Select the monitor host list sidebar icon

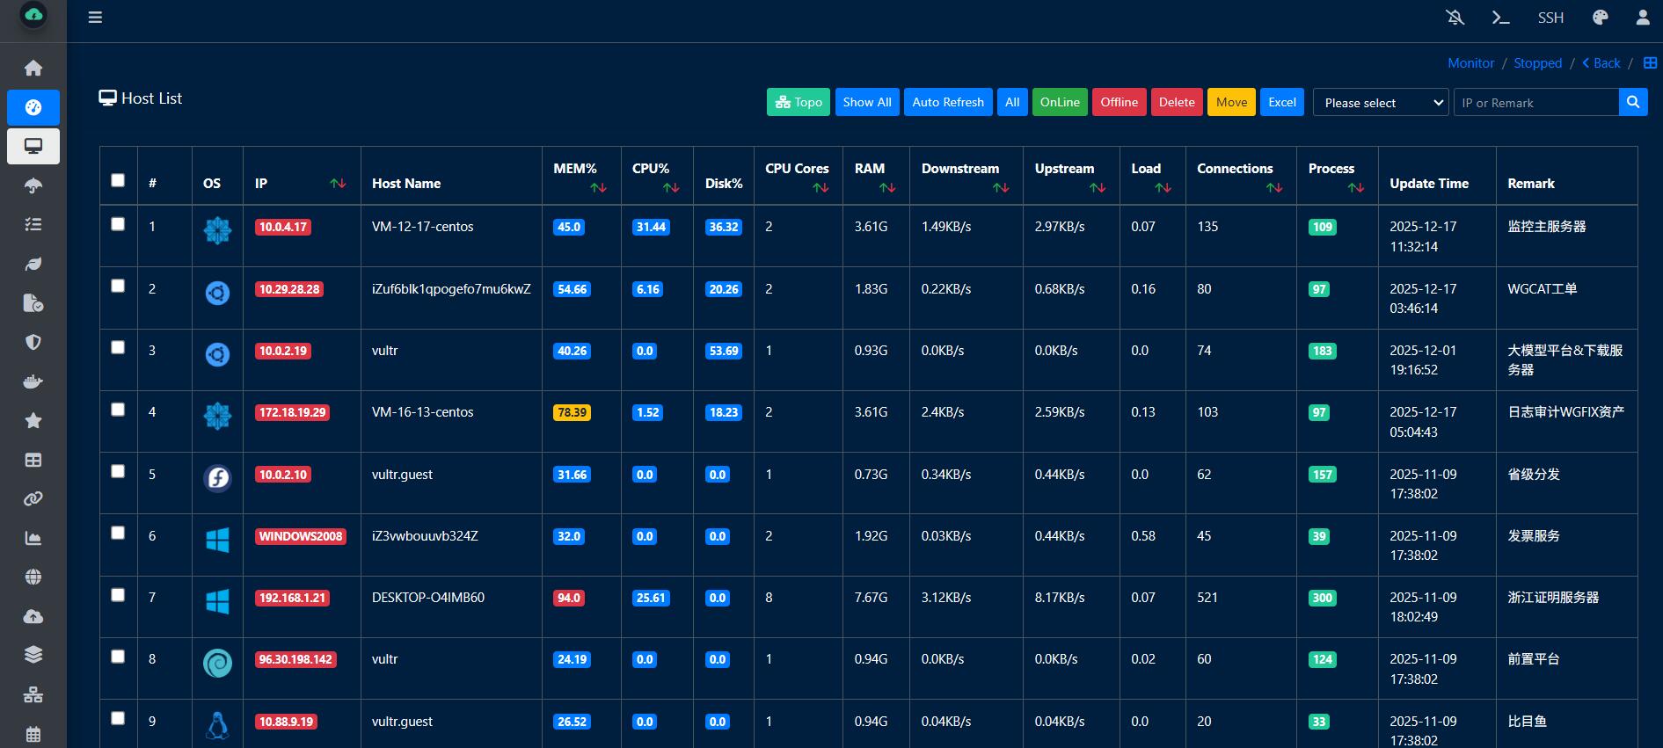click(x=33, y=146)
